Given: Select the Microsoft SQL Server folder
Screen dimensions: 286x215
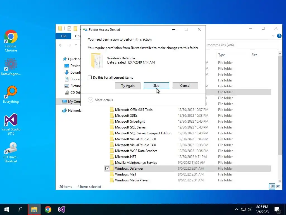Looking at the screenshot, I should point(130,127).
